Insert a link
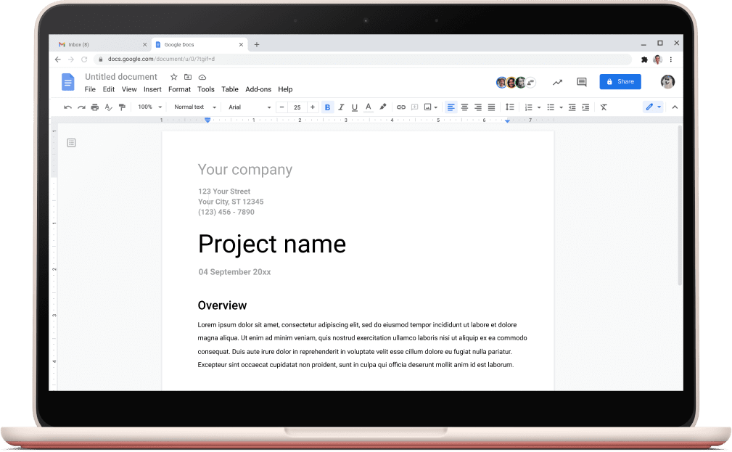 click(x=401, y=107)
